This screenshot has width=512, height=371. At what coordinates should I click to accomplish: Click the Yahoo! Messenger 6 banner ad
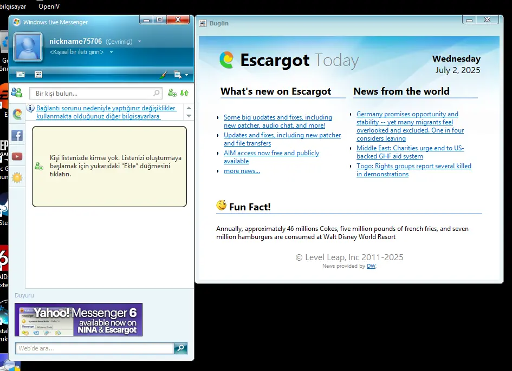click(79, 320)
